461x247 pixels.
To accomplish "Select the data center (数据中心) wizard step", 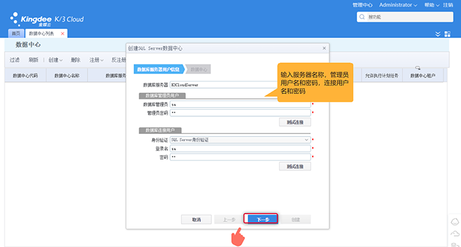I will click(x=199, y=69).
